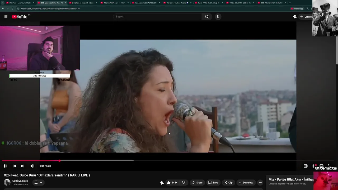Image resolution: width=338 pixels, height=190 pixels.
Task: Click the video frame showing the singer
Action: click(168, 96)
